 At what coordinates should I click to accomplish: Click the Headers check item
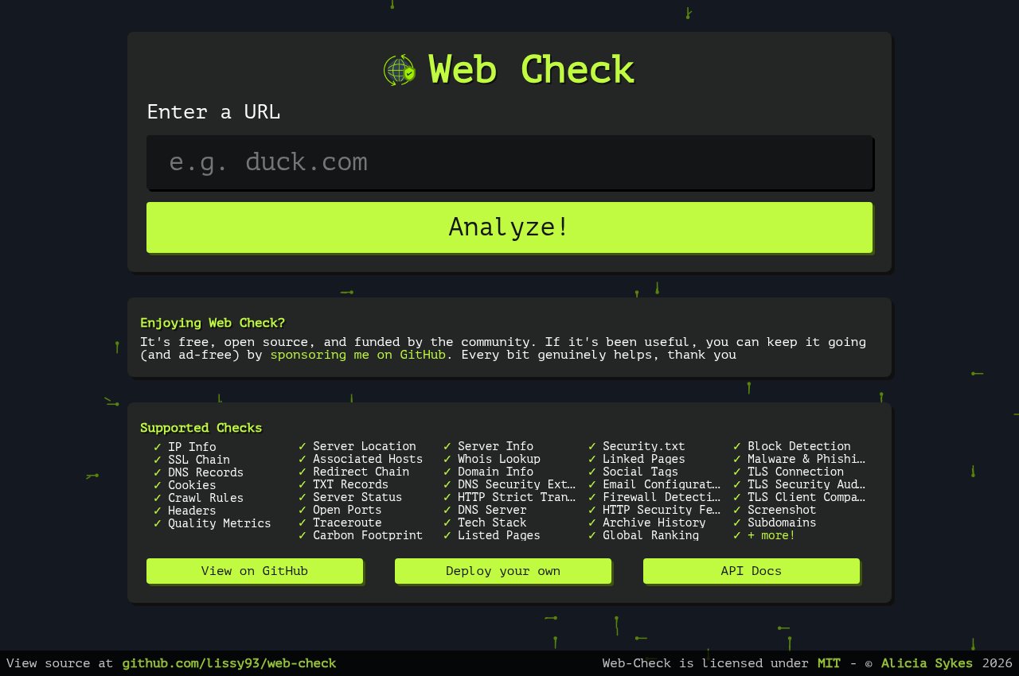coord(192,511)
